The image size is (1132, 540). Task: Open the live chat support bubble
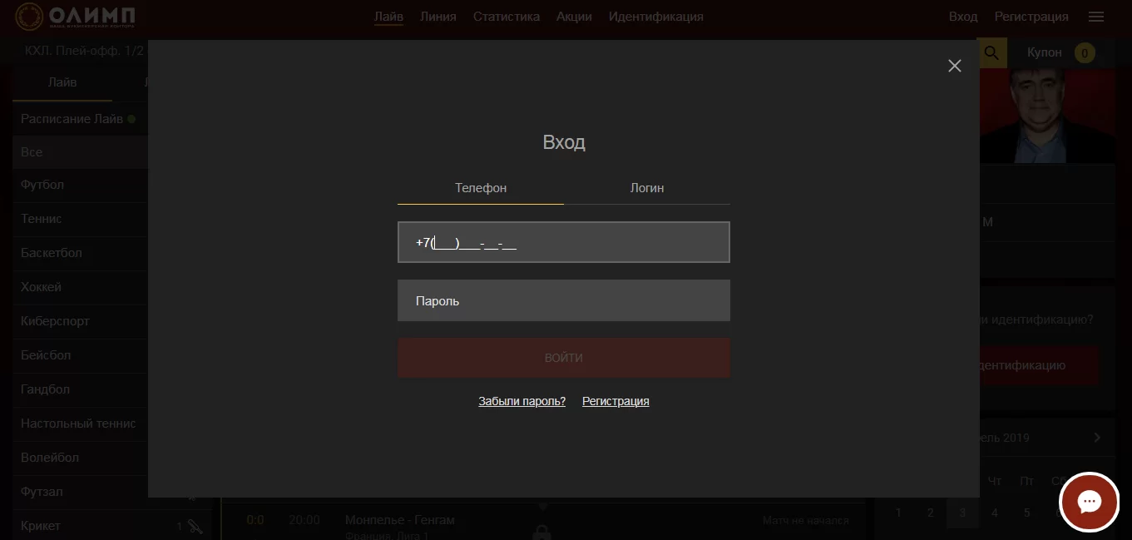click(x=1089, y=502)
